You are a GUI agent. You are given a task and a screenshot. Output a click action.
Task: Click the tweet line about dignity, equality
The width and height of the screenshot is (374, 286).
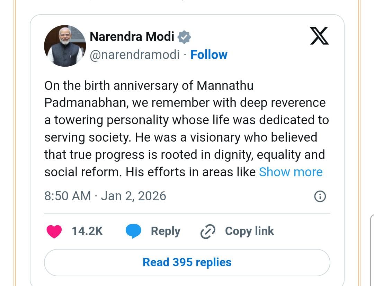[x=185, y=154]
